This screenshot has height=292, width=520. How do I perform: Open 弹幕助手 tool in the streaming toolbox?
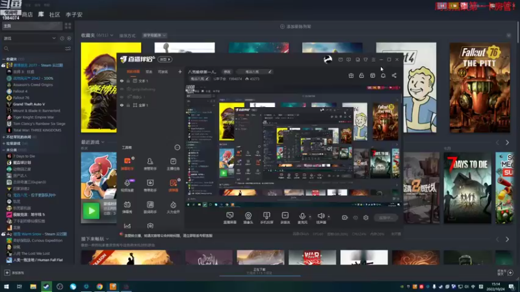pos(127,164)
